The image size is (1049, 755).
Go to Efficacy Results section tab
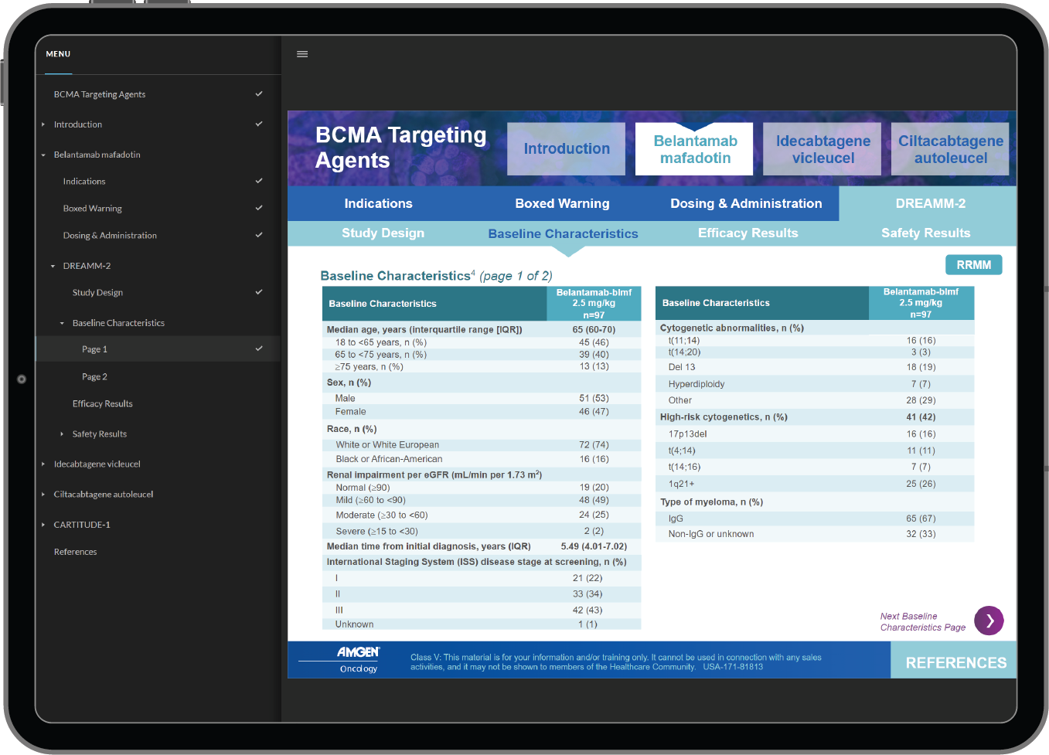click(748, 233)
